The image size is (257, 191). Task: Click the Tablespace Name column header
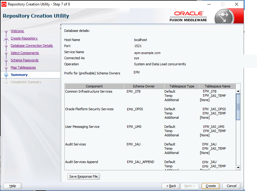click(217, 86)
